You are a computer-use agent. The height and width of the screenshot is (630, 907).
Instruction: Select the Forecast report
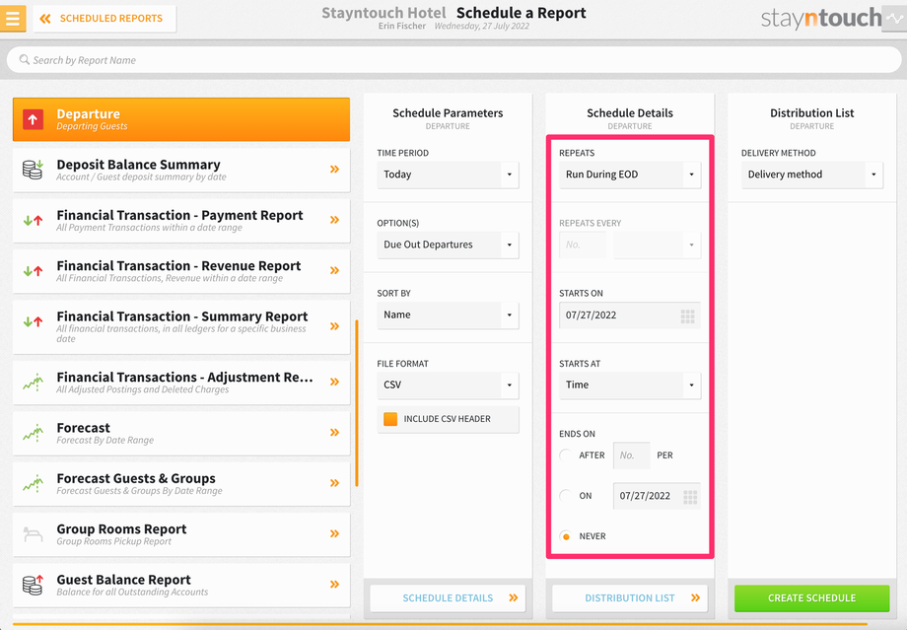(181, 433)
